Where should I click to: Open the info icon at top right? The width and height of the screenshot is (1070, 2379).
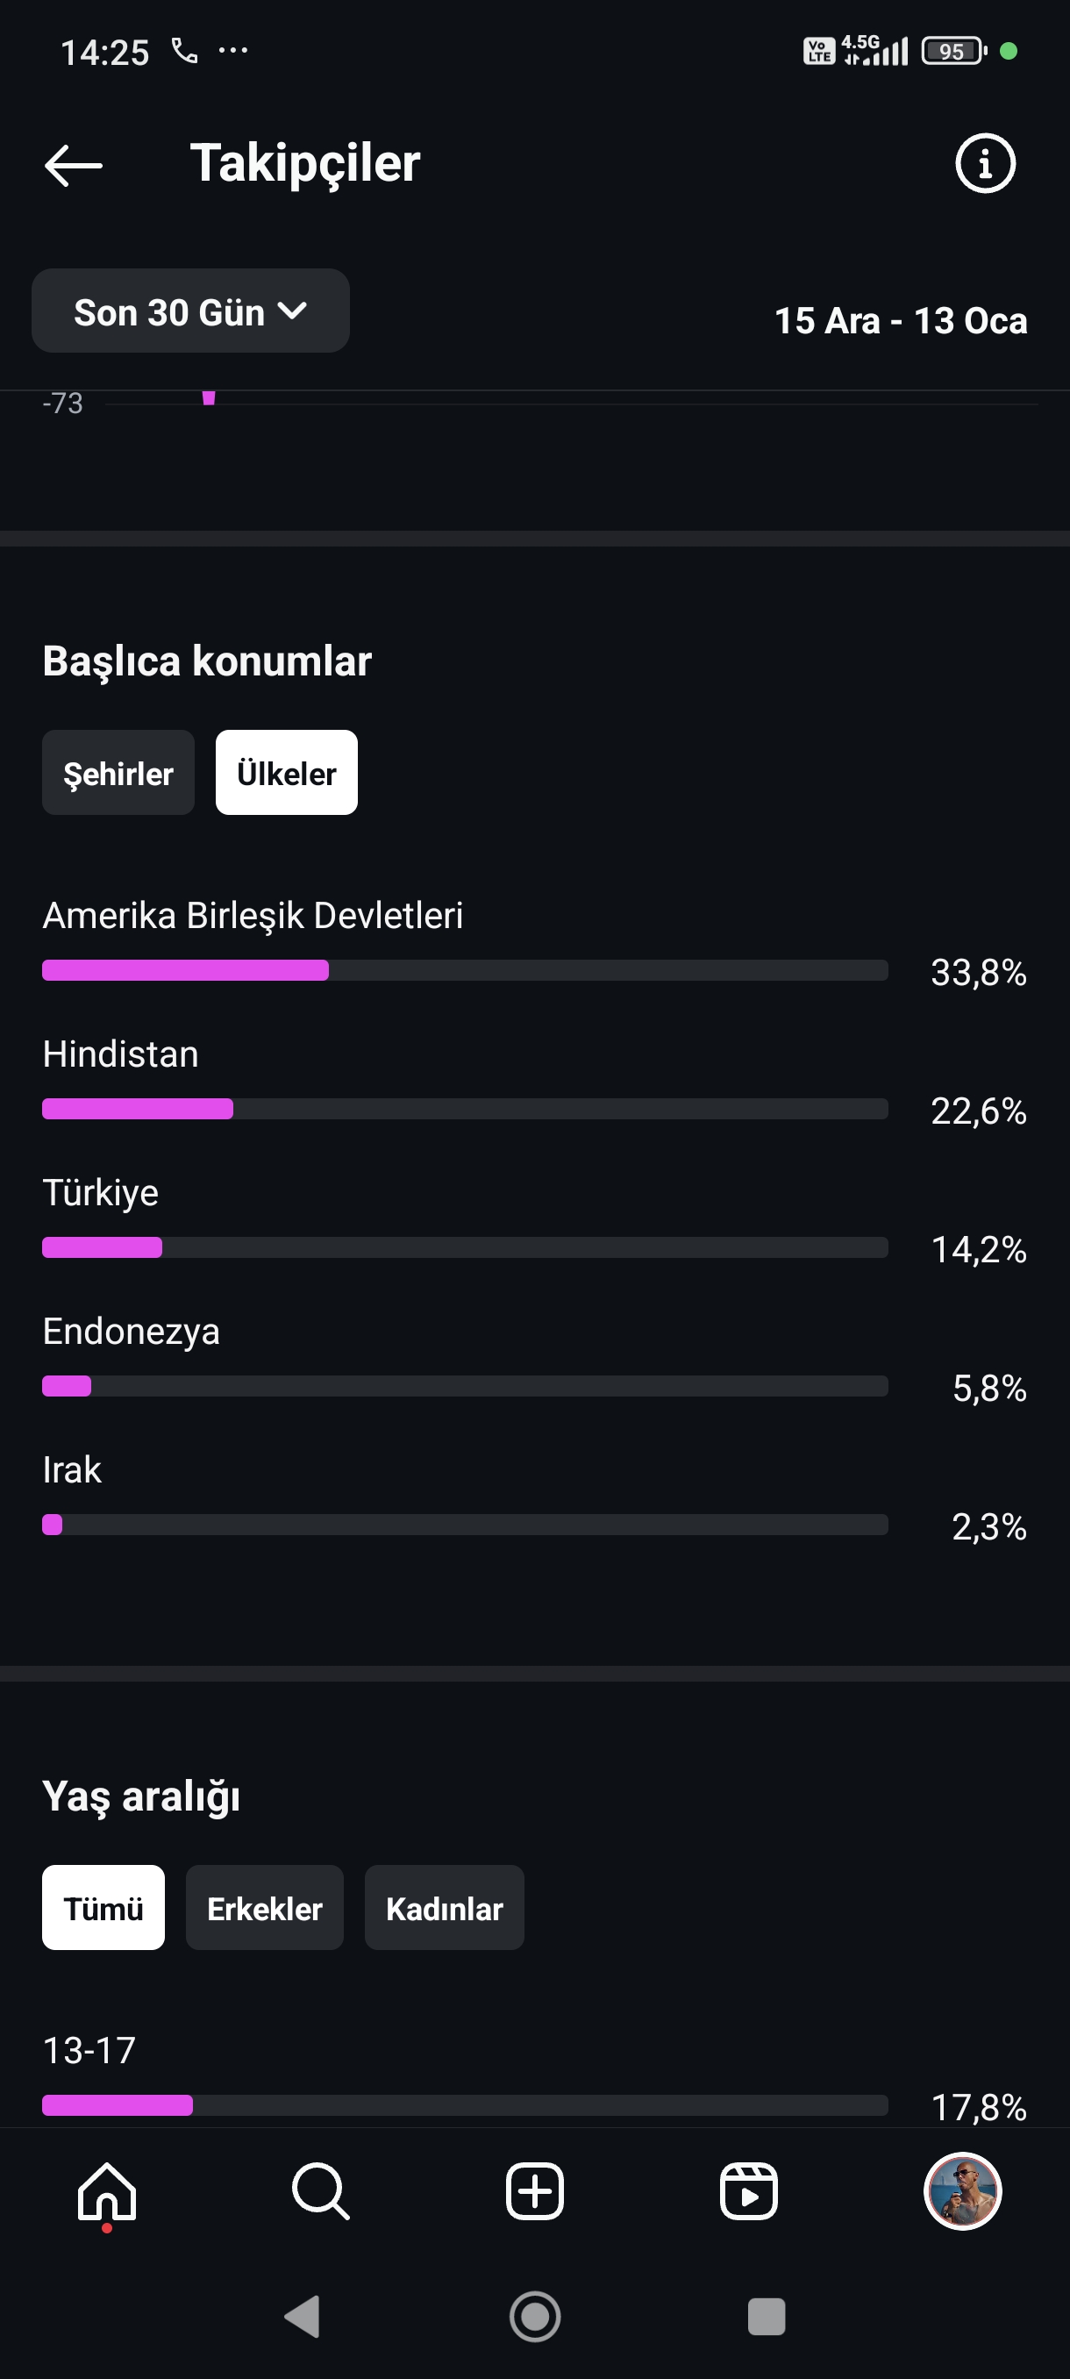pyautogui.click(x=984, y=163)
